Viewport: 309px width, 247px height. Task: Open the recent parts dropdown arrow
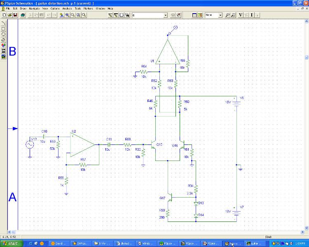[166, 15]
